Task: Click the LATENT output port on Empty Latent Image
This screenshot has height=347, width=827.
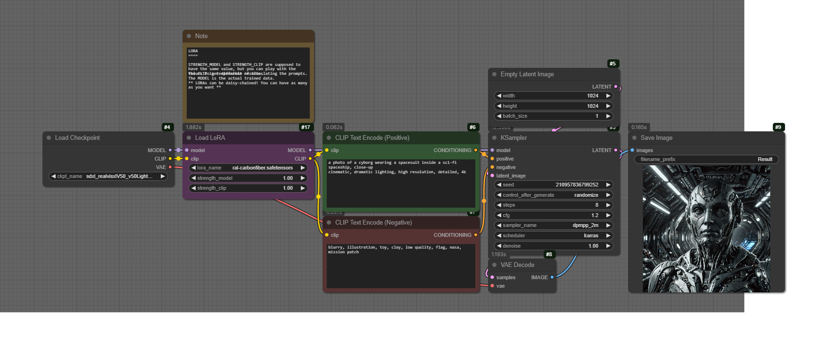Action: pos(616,87)
